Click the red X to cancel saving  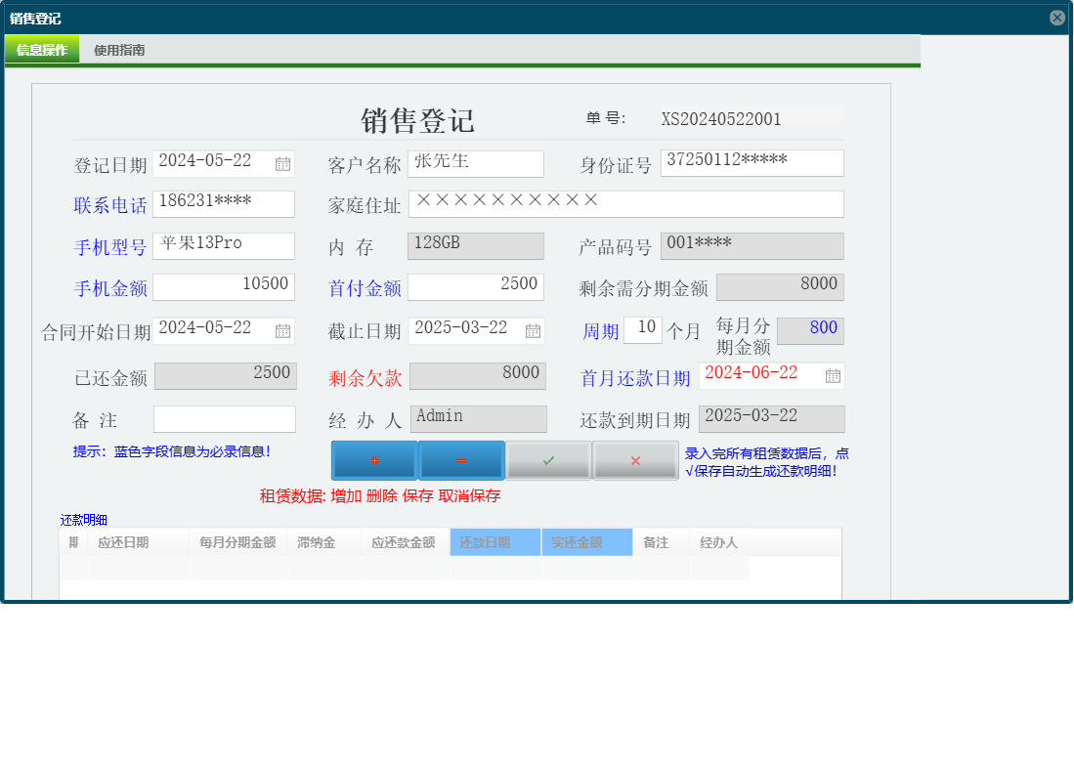[634, 459]
